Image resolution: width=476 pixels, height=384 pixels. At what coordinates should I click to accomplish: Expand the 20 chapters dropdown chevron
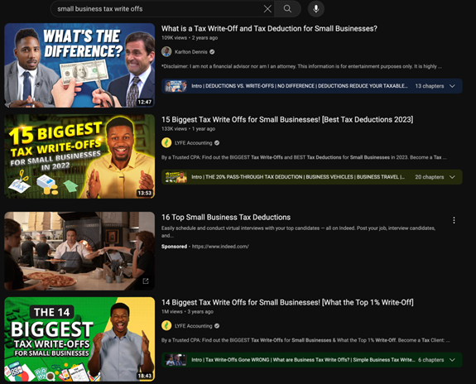pyautogui.click(x=452, y=177)
